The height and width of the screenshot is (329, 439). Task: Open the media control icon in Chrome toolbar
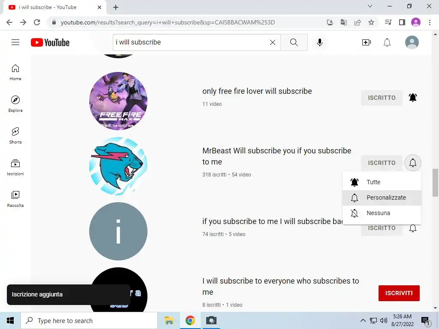388,22
